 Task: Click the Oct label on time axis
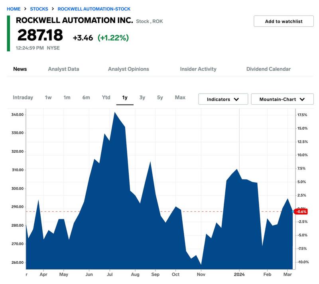(175, 274)
